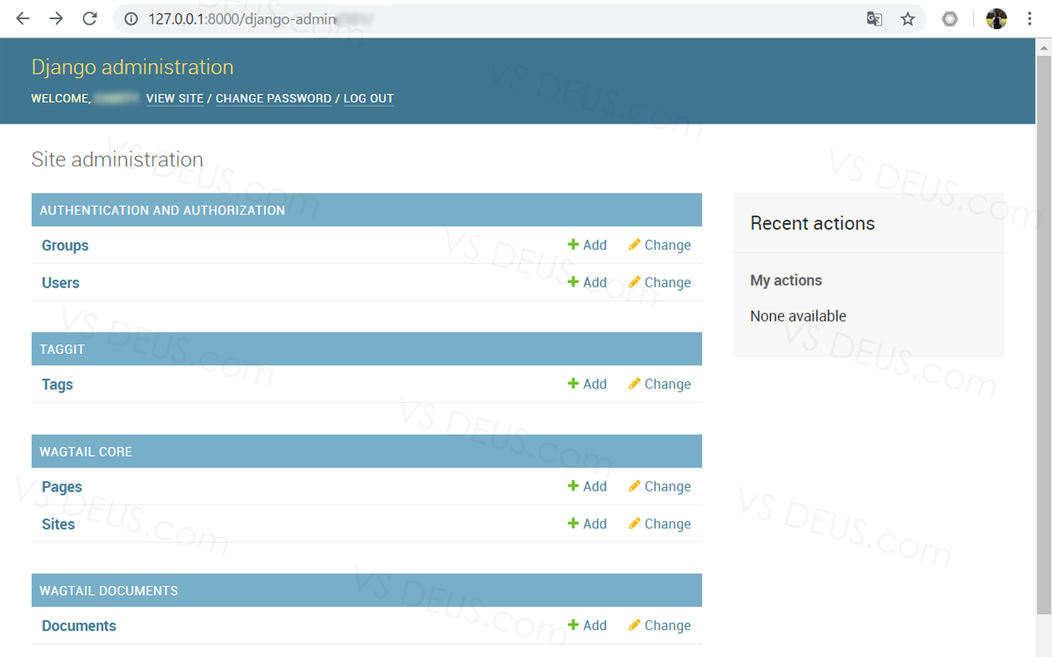Image resolution: width=1052 pixels, height=657 pixels.
Task: Reload the page with the refresh icon
Action: coord(89,18)
